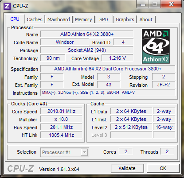184x178 pixels.
Task: Click the greyed-out maximize button
Action: tap(155, 4)
